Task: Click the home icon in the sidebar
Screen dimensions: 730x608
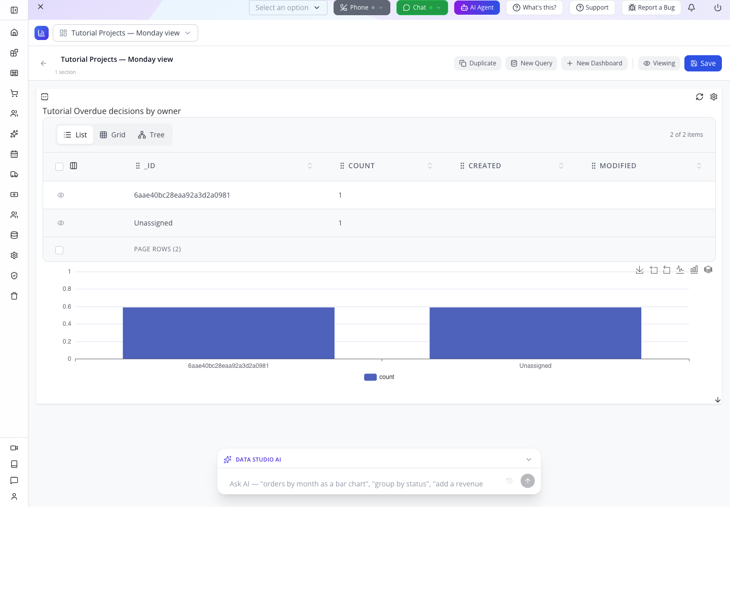Action: (x=14, y=32)
